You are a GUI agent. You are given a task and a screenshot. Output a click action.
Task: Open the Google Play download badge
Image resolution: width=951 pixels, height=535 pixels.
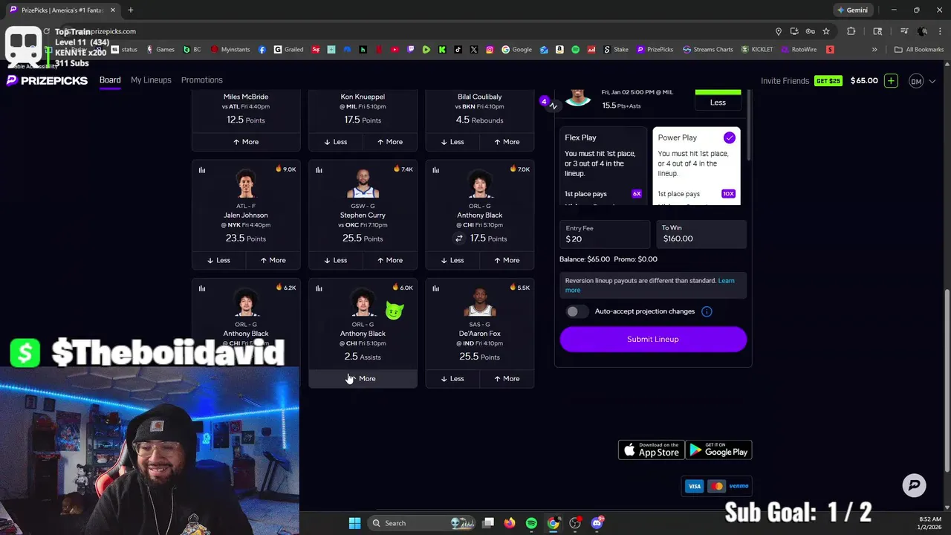pyautogui.click(x=718, y=450)
